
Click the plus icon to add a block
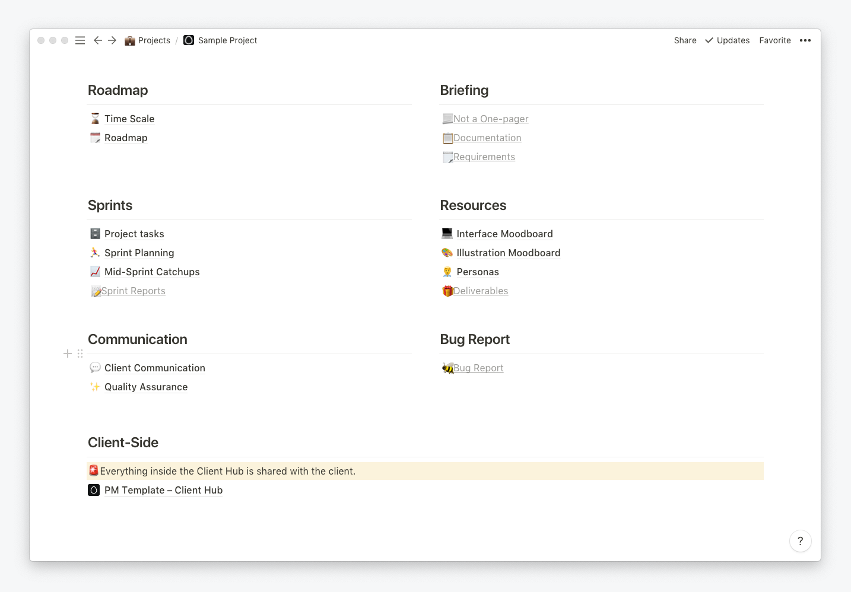pyautogui.click(x=68, y=354)
